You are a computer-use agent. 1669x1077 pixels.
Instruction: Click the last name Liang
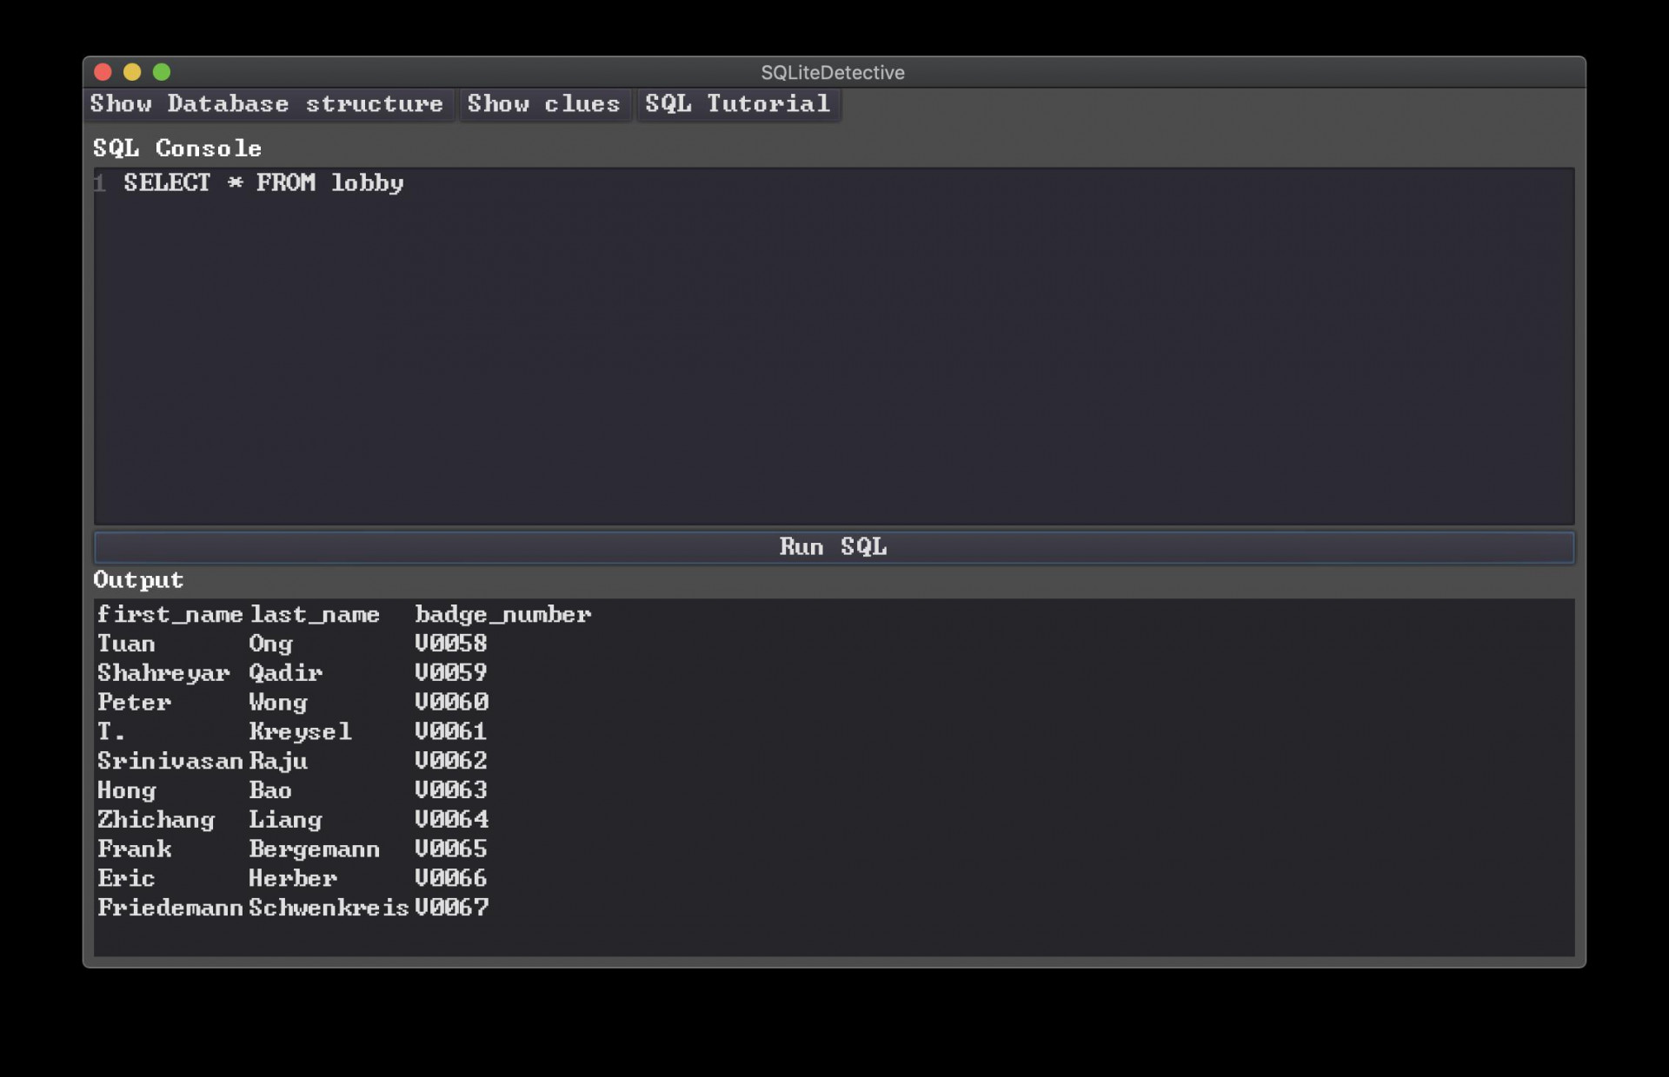click(285, 822)
